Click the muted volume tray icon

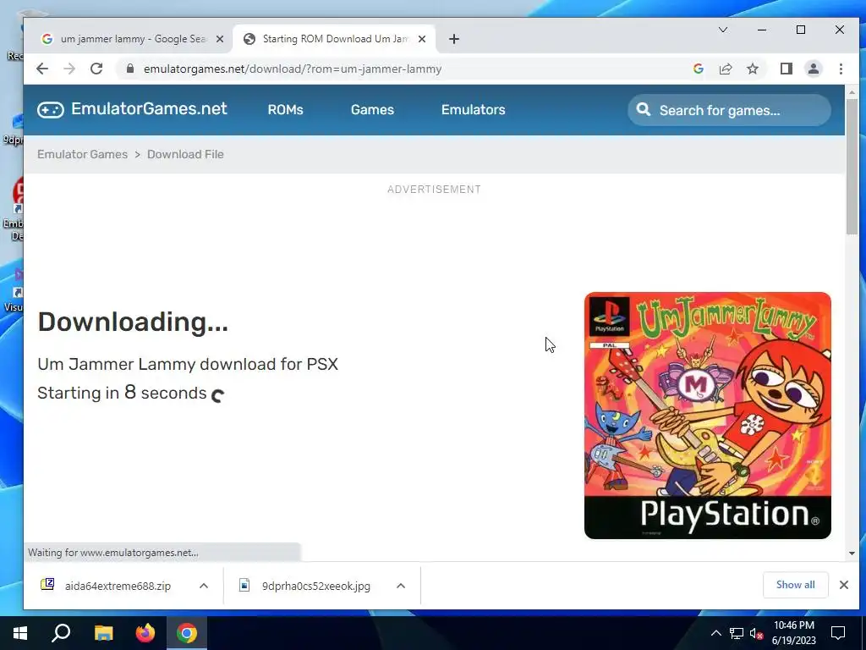tap(757, 633)
